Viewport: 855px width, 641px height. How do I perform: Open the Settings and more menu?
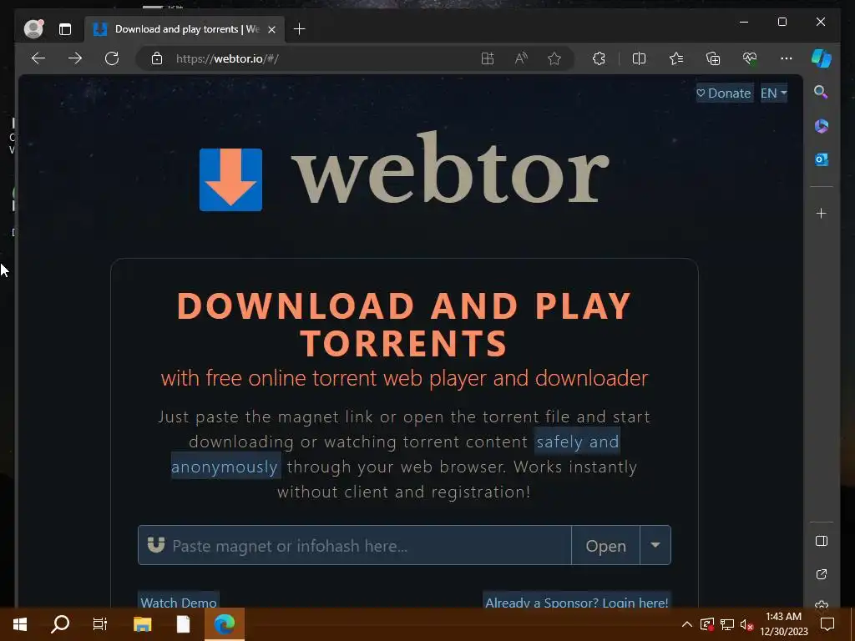coord(786,58)
